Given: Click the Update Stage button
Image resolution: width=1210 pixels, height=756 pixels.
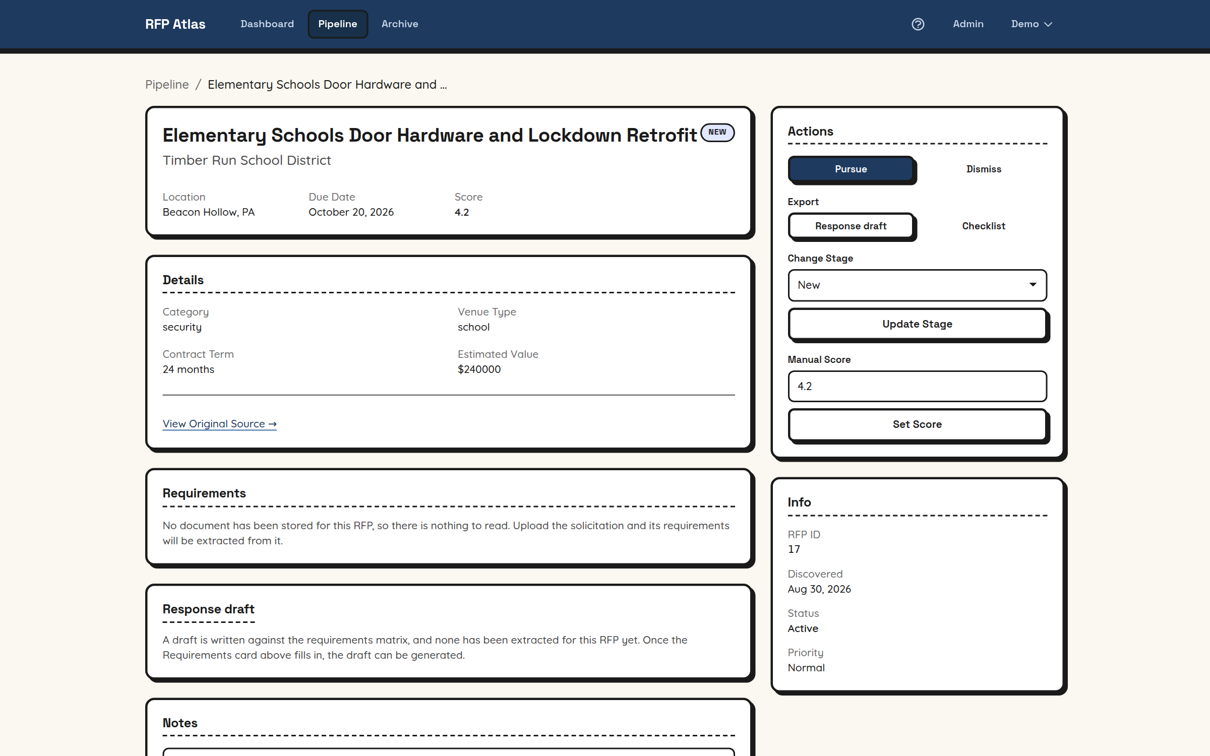Looking at the screenshot, I should (x=917, y=324).
